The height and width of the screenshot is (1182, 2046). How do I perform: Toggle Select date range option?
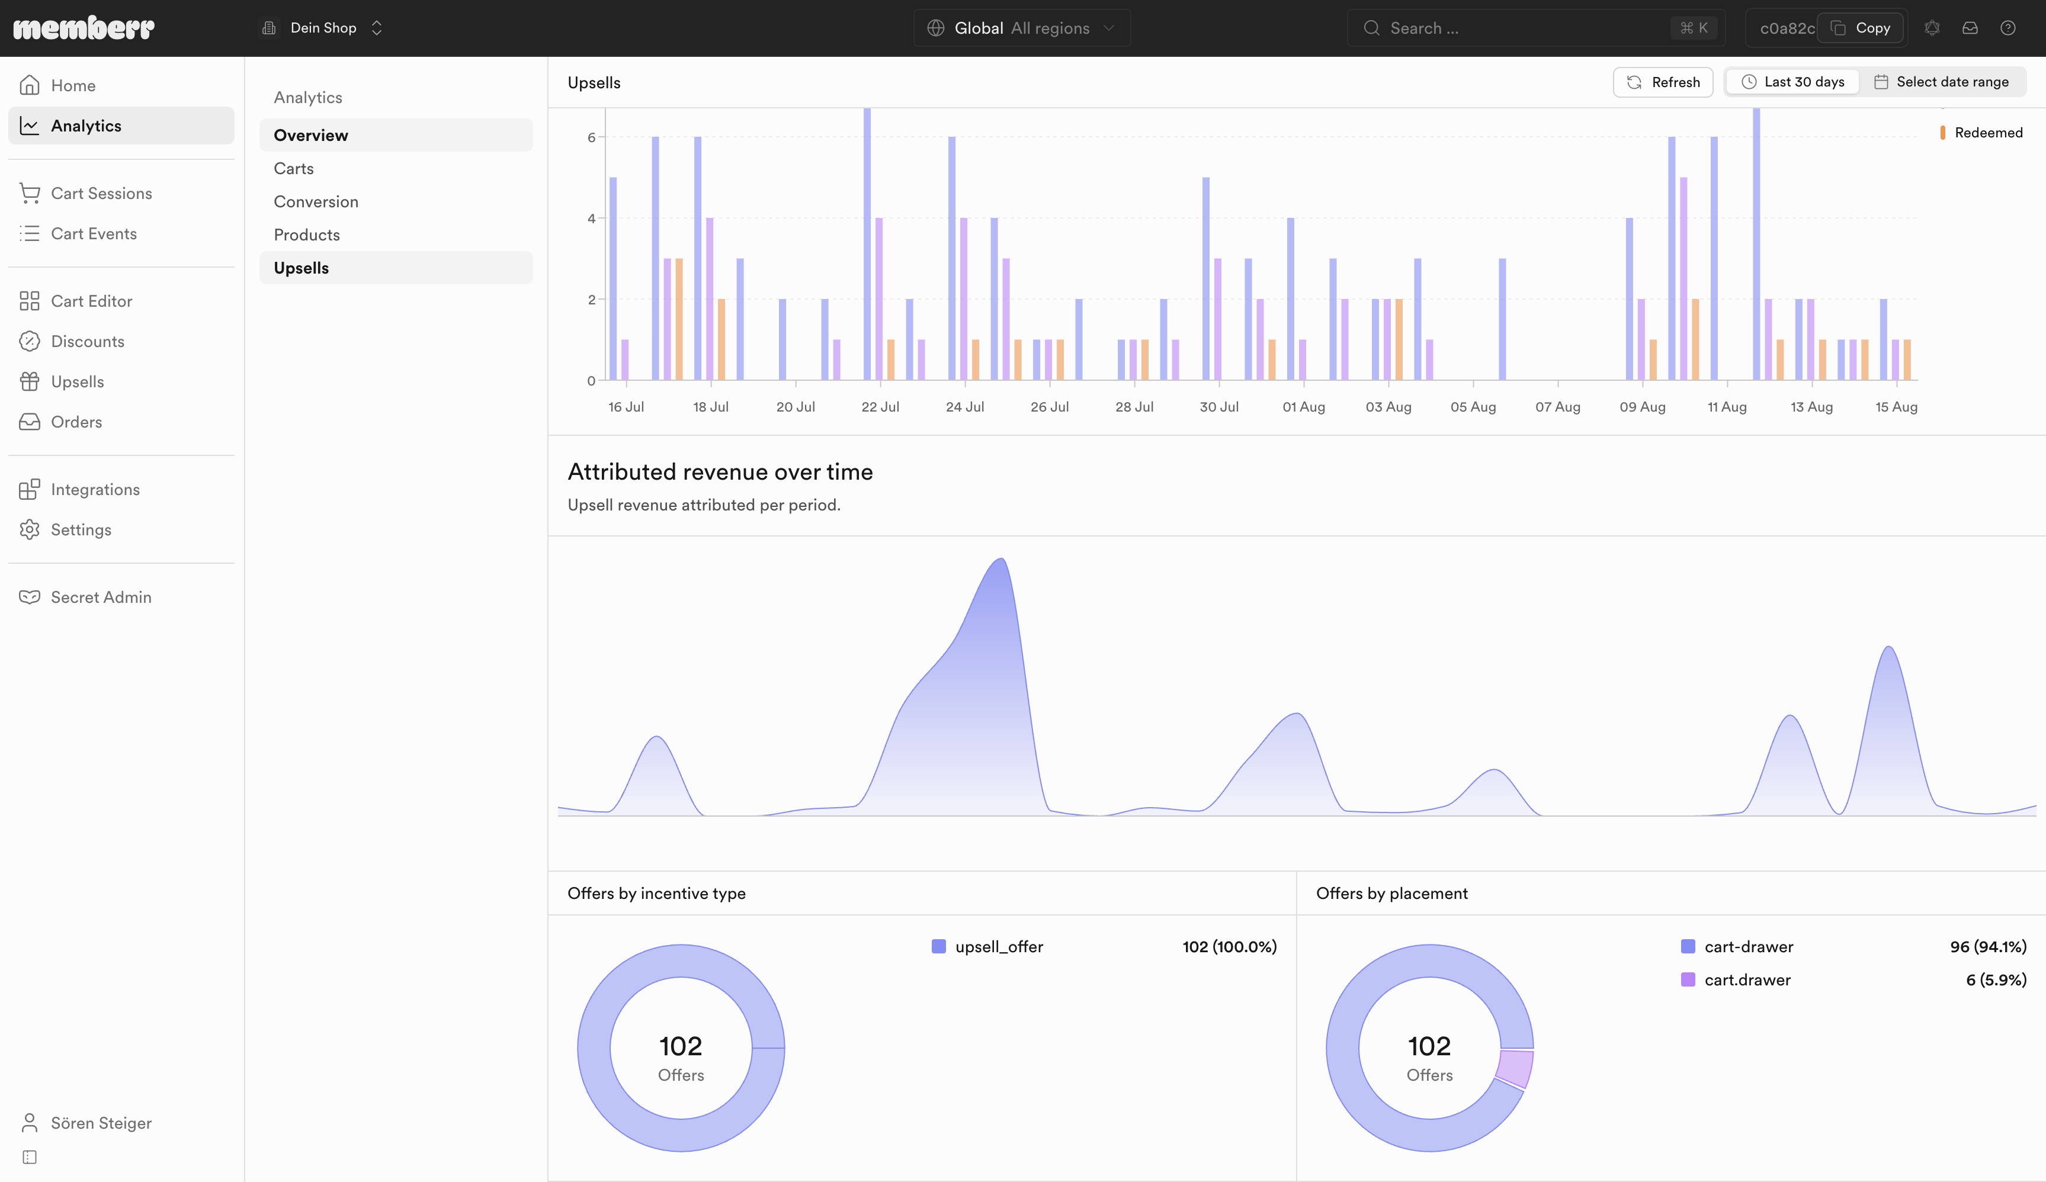click(1942, 82)
